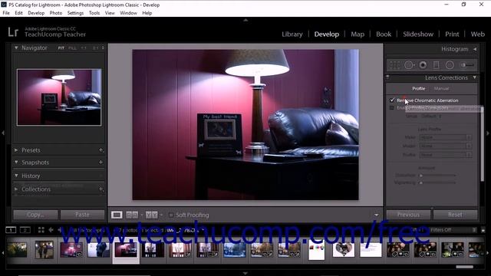Viewport: 491px width, 276px height.
Task: Open the Develop menu
Action: pyautogui.click(x=36, y=13)
